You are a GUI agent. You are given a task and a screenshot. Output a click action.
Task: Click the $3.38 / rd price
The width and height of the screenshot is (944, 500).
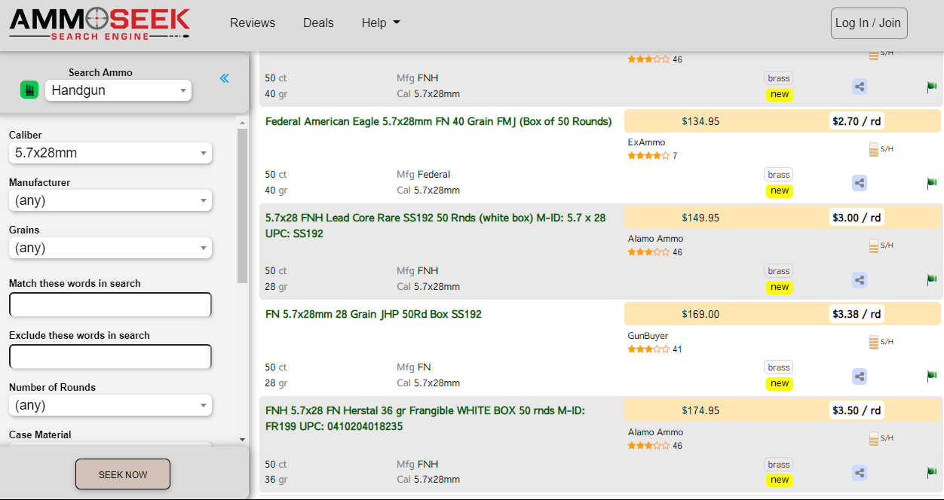(x=857, y=314)
